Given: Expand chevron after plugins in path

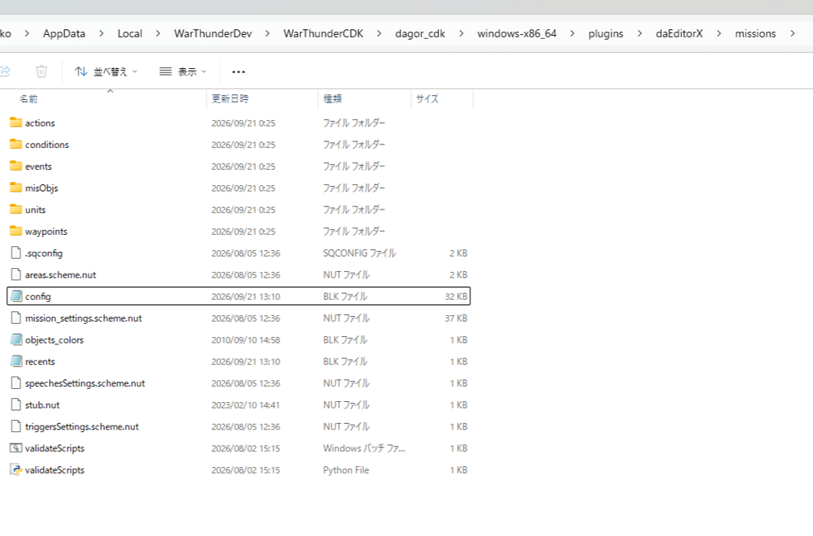Looking at the screenshot, I should (x=639, y=33).
